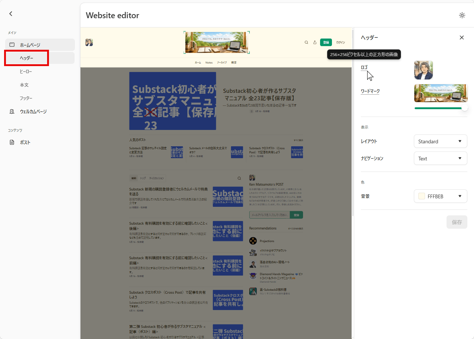
Task: Select the wordmark banner in preview
Action: [217, 43]
